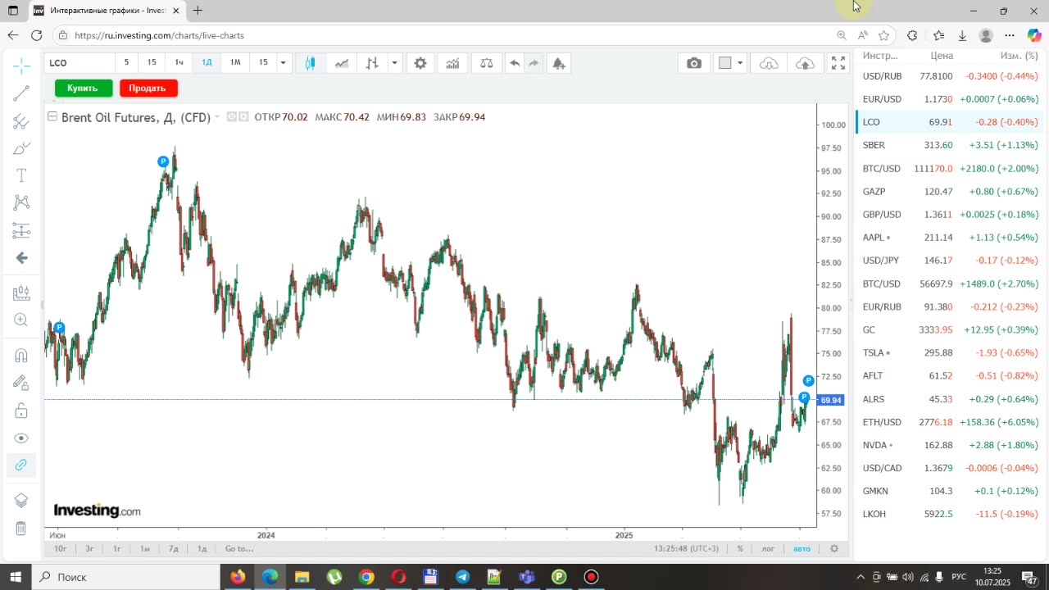The height and width of the screenshot is (590, 1049).
Task: Select TSLA in the watchlist
Action: (x=950, y=353)
